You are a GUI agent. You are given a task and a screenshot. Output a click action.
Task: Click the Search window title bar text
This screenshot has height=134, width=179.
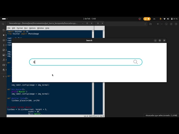(x=89, y=40)
